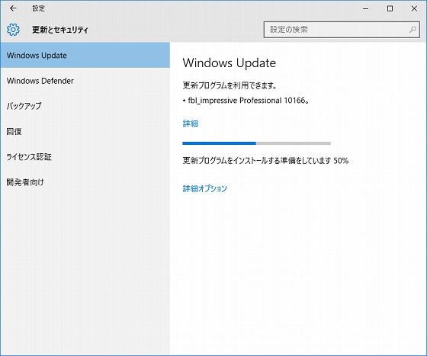
Task: Click the installation preparation 50% status text
Action: tap(265, 161)
